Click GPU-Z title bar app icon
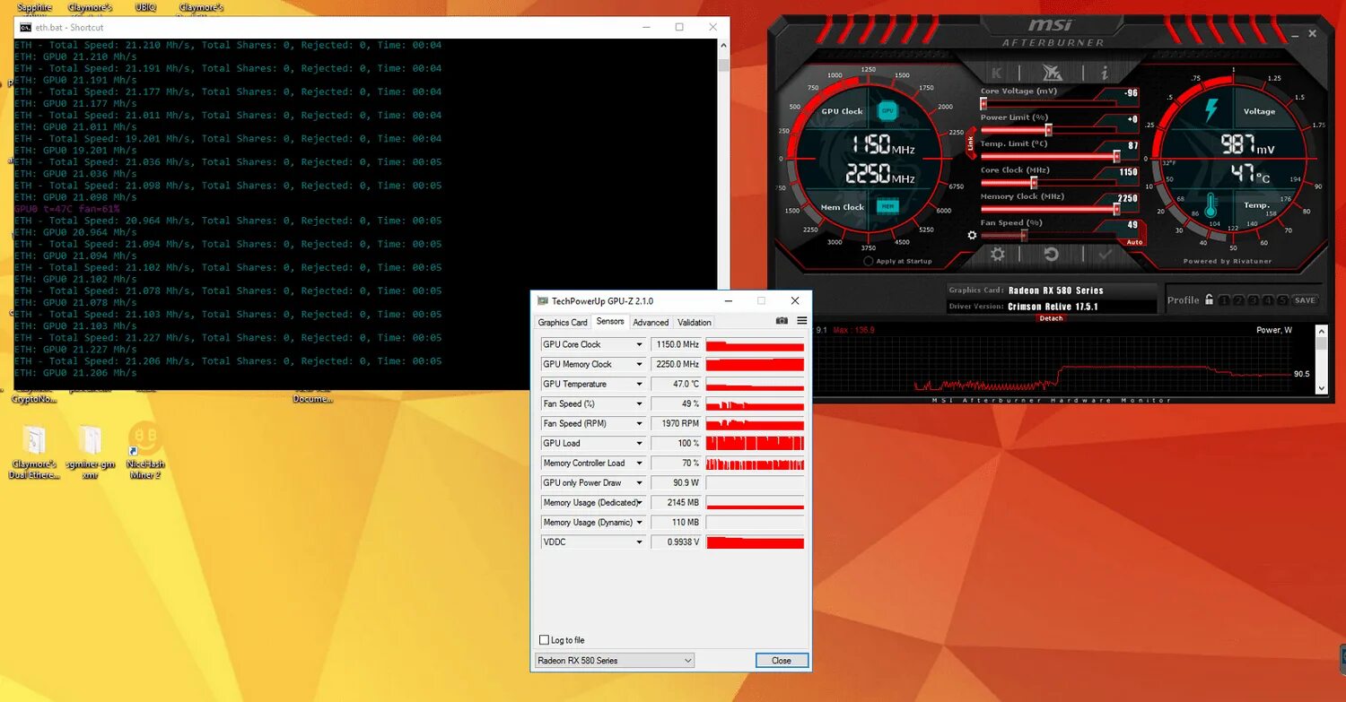The width and height of the screenshot is (1346, 702). (542, 301)
